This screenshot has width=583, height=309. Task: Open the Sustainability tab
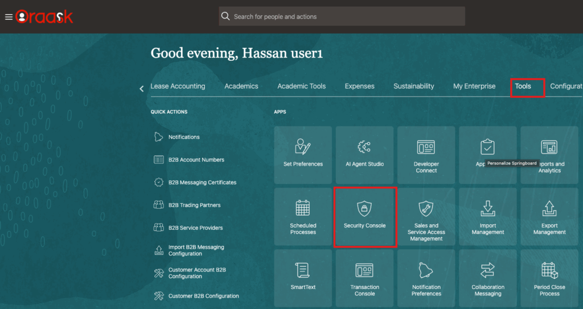click(x=414, y=86)
